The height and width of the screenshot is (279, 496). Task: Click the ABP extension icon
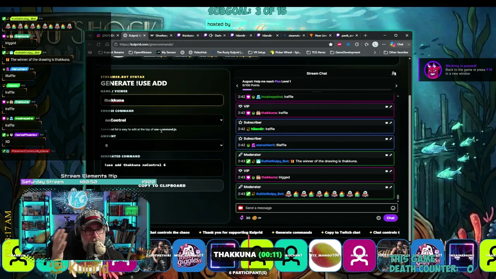(339, 44)
